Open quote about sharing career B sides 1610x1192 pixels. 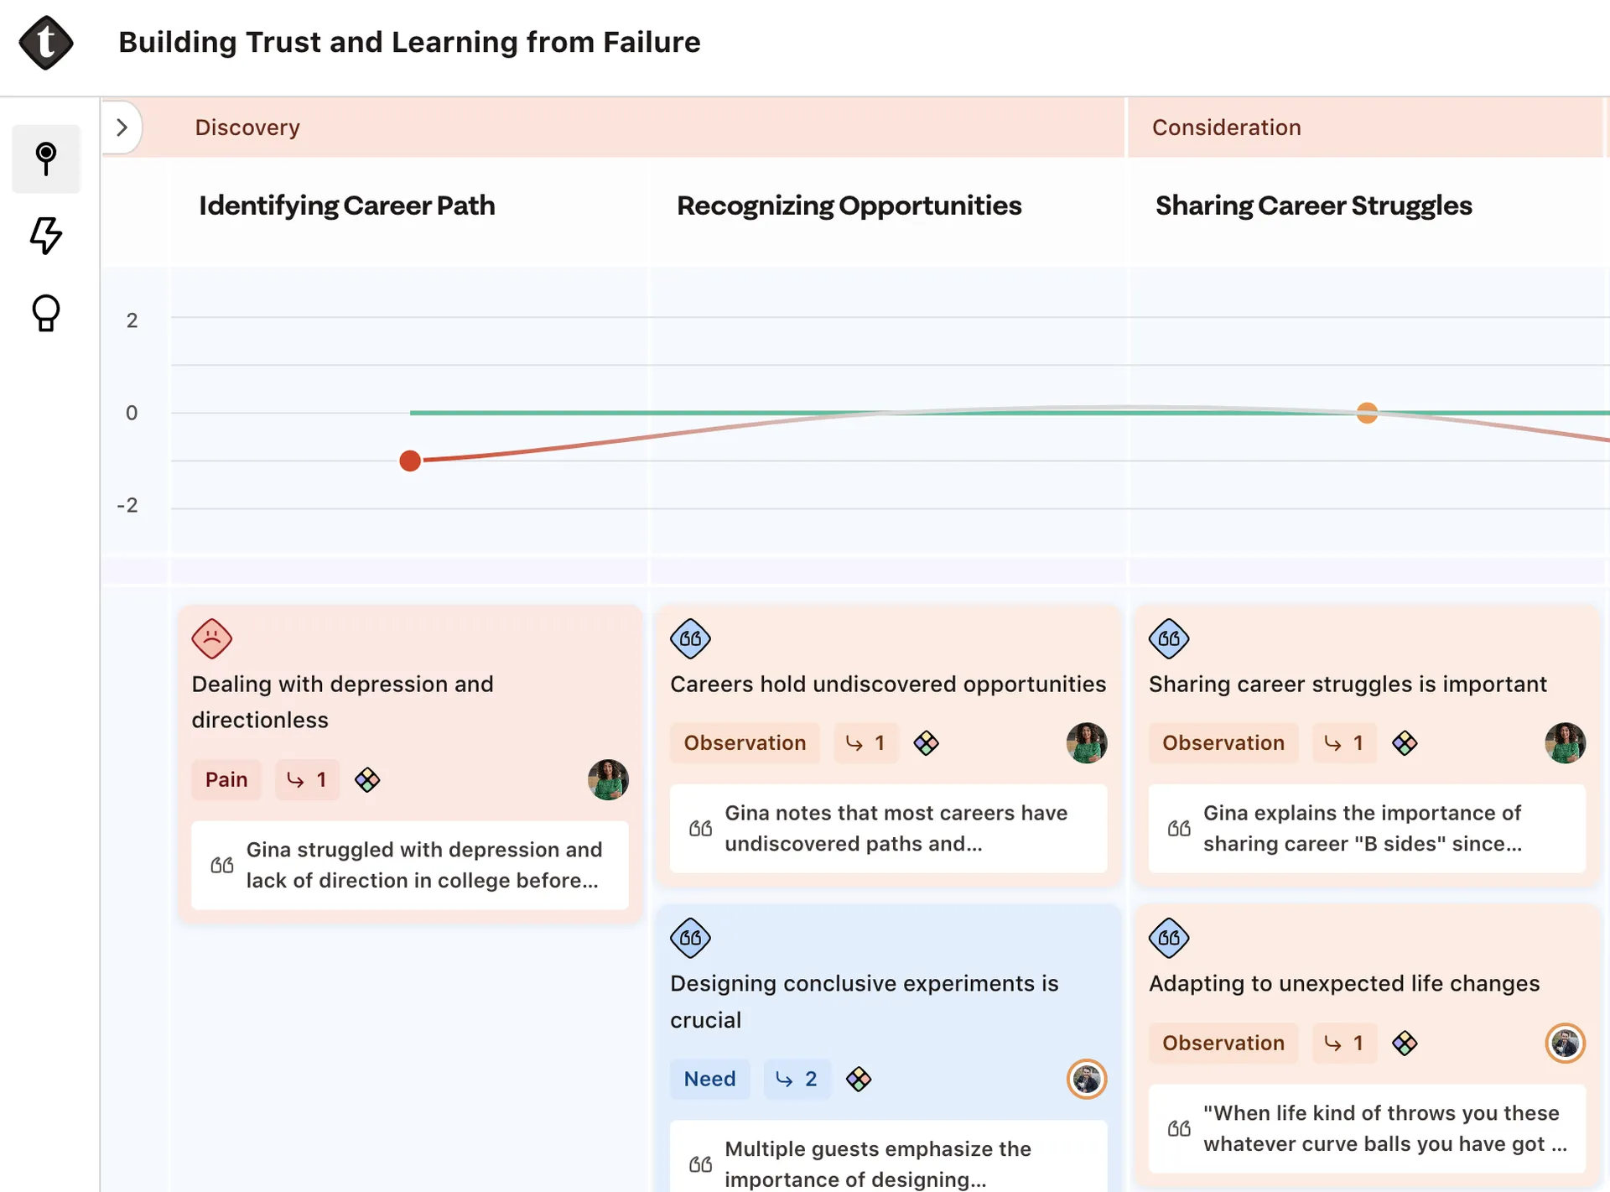pyautogui.click(x=1367, y=828)
